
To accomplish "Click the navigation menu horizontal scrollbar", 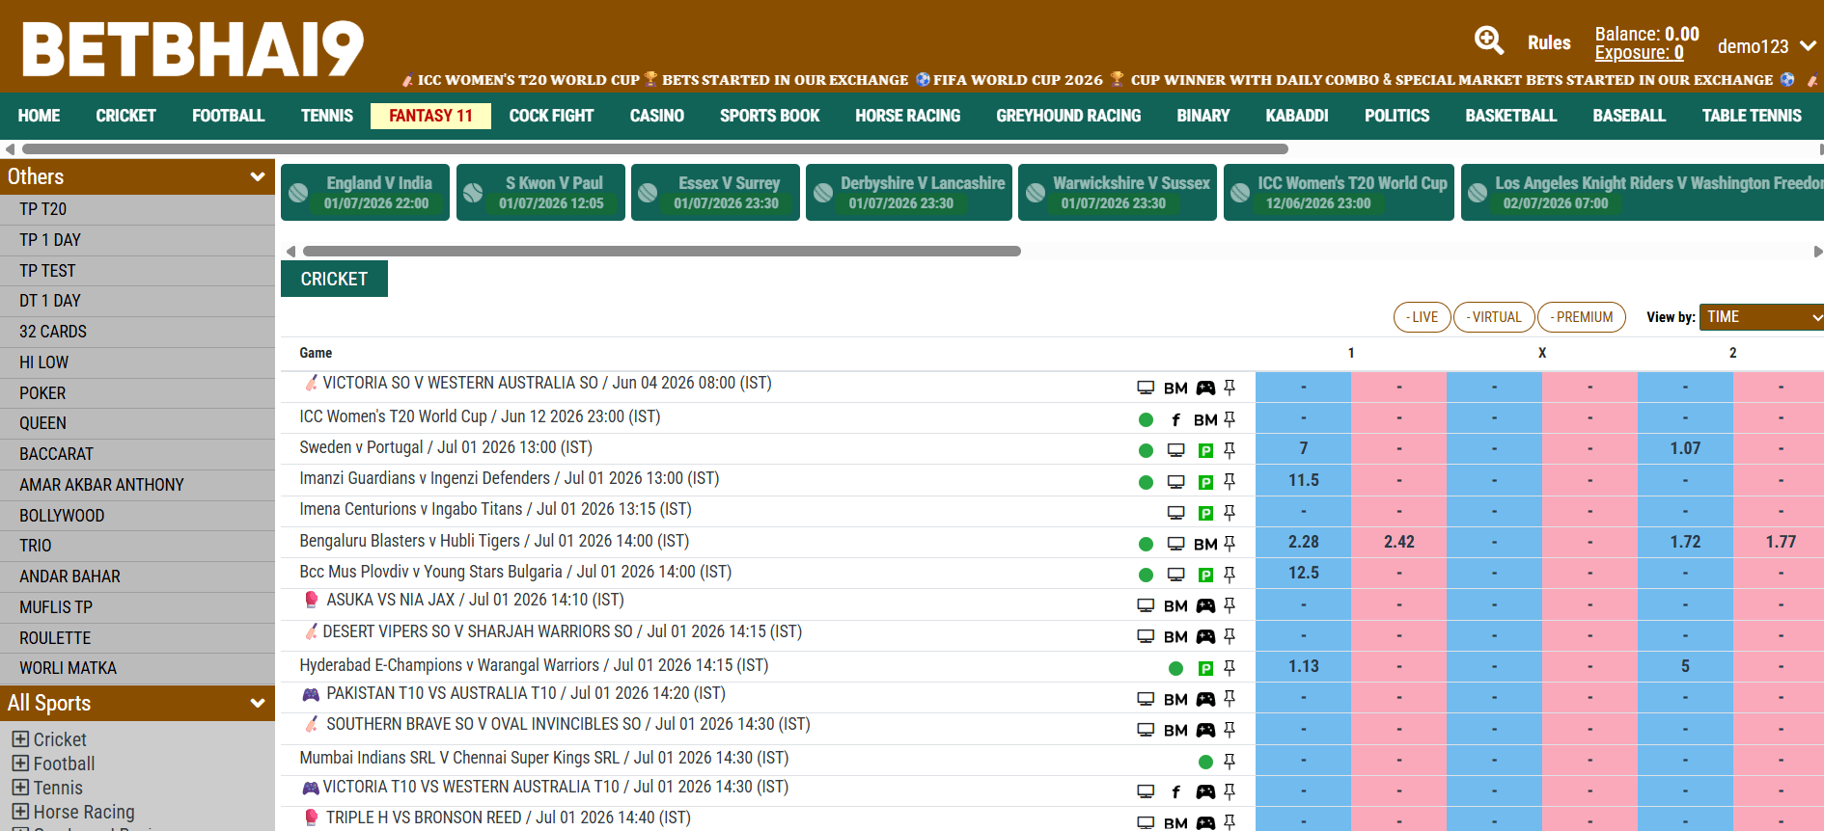I will click(x=654, y=149).
